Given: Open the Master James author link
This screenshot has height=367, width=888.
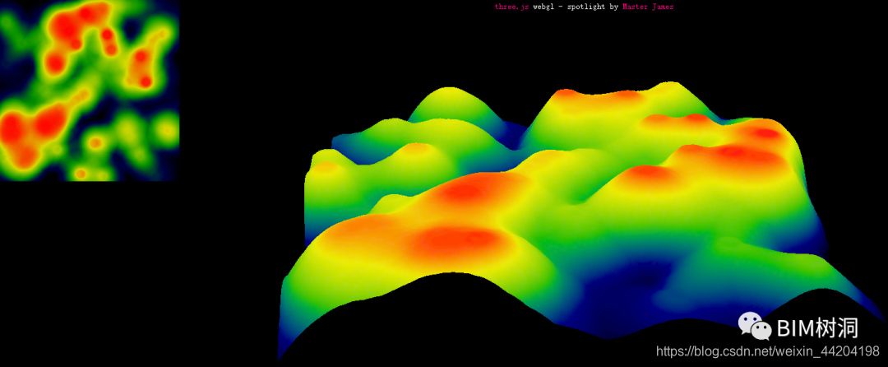Looking at the screenshot, I should 648,7.
